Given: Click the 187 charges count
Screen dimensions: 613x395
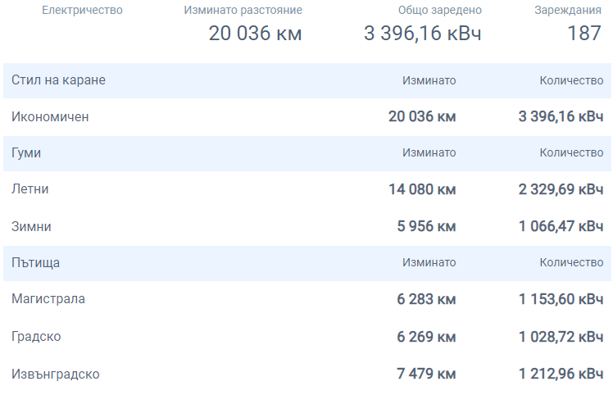Looking at the screenshot, I should click(585, 34).
